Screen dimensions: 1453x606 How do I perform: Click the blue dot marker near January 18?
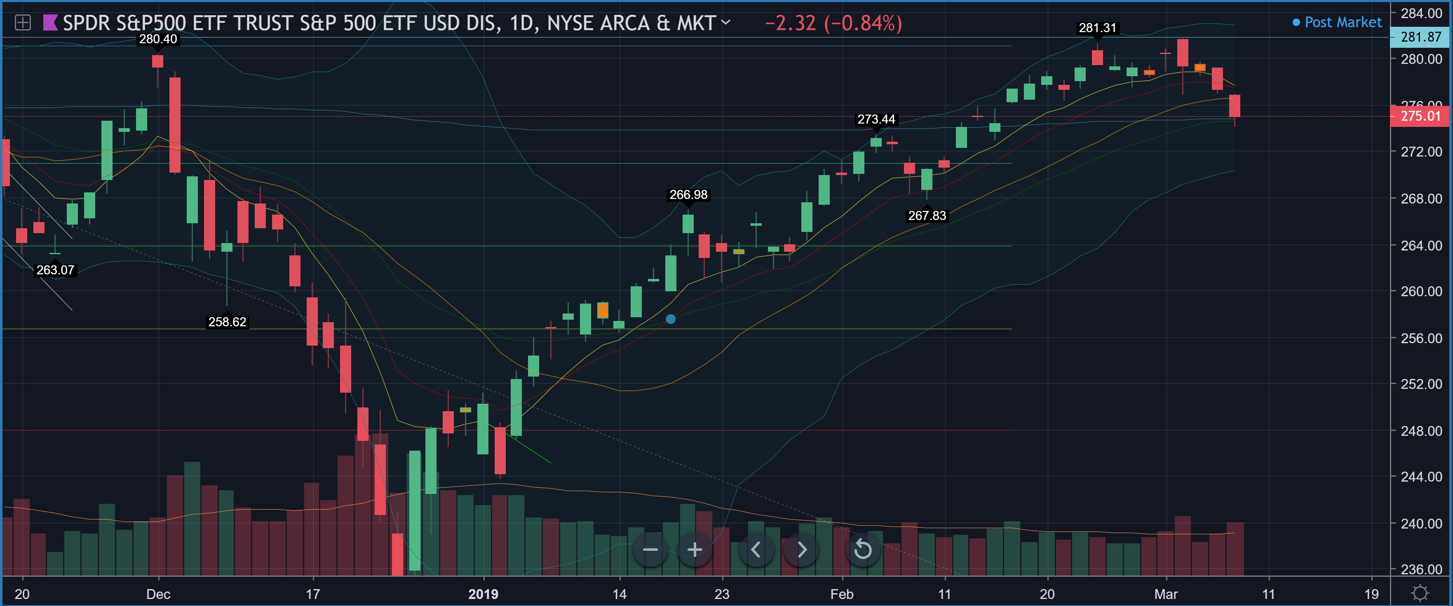tap(670, 319)
